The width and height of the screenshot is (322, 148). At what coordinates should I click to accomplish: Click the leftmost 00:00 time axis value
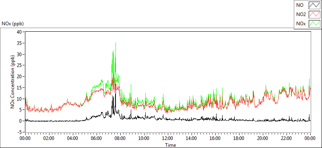click(25, 138)
